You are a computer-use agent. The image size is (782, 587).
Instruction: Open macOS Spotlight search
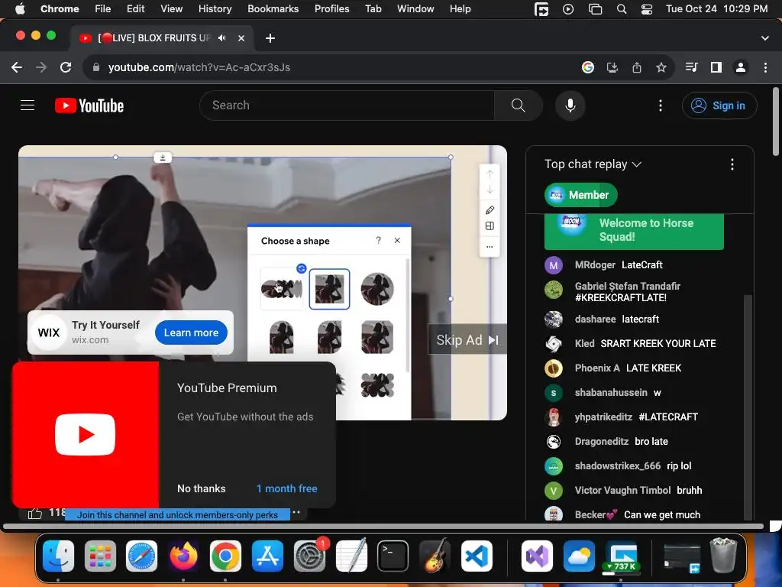pyautogui.click(x=622, y=9)
